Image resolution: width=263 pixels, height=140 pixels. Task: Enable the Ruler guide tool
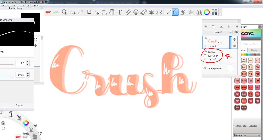click(128, 12)
